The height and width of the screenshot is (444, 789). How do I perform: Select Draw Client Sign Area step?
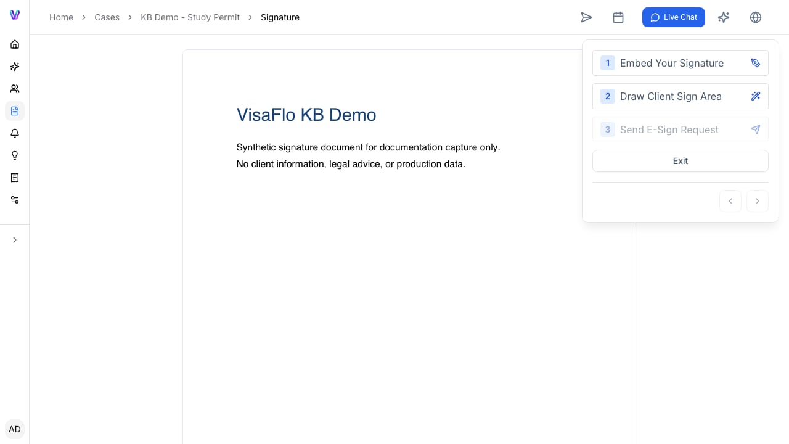pyautogui.click(x=681, y=96)
